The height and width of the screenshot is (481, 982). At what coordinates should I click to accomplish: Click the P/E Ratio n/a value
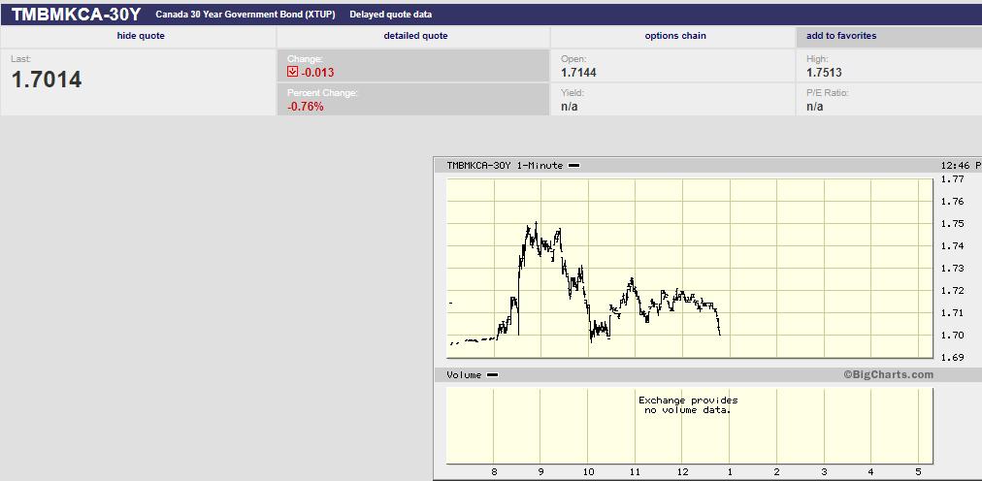815,107
